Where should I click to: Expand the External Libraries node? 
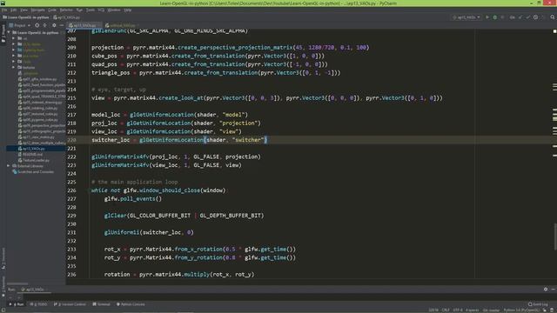pos(9,166)
